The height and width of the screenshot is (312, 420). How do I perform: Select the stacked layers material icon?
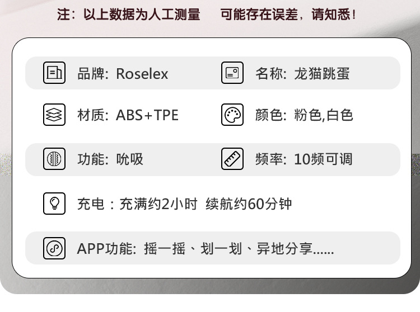54,115
